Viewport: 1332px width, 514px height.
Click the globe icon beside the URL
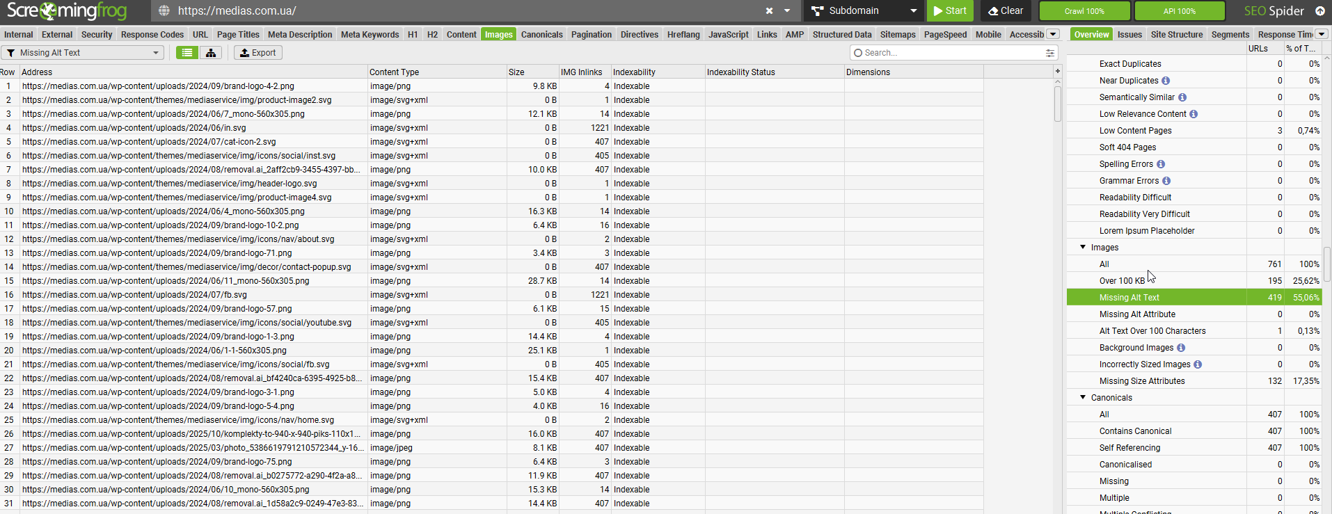coord(164,10)
